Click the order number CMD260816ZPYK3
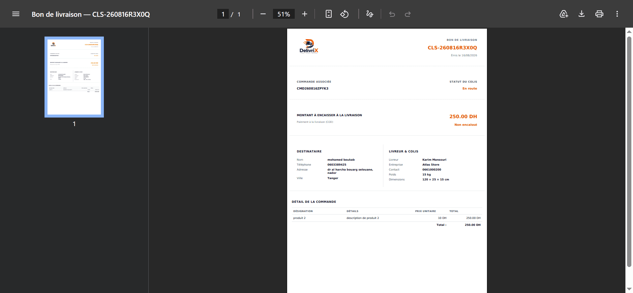This screenshot has height=293, width=633. pyautogui.click(x=313, y=89)
